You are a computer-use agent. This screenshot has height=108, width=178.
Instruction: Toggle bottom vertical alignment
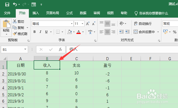click(113, 24)
